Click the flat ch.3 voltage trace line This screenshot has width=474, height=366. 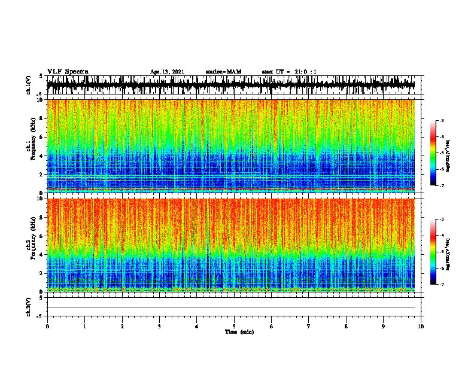click(x=231, y=307)
